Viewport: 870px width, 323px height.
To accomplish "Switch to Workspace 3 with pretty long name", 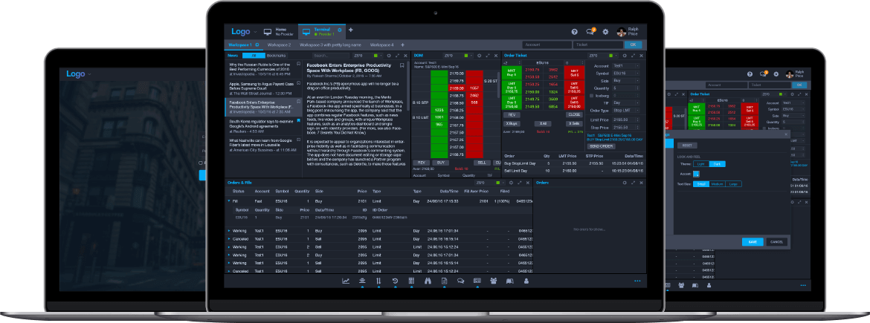I will click(330, 45).
